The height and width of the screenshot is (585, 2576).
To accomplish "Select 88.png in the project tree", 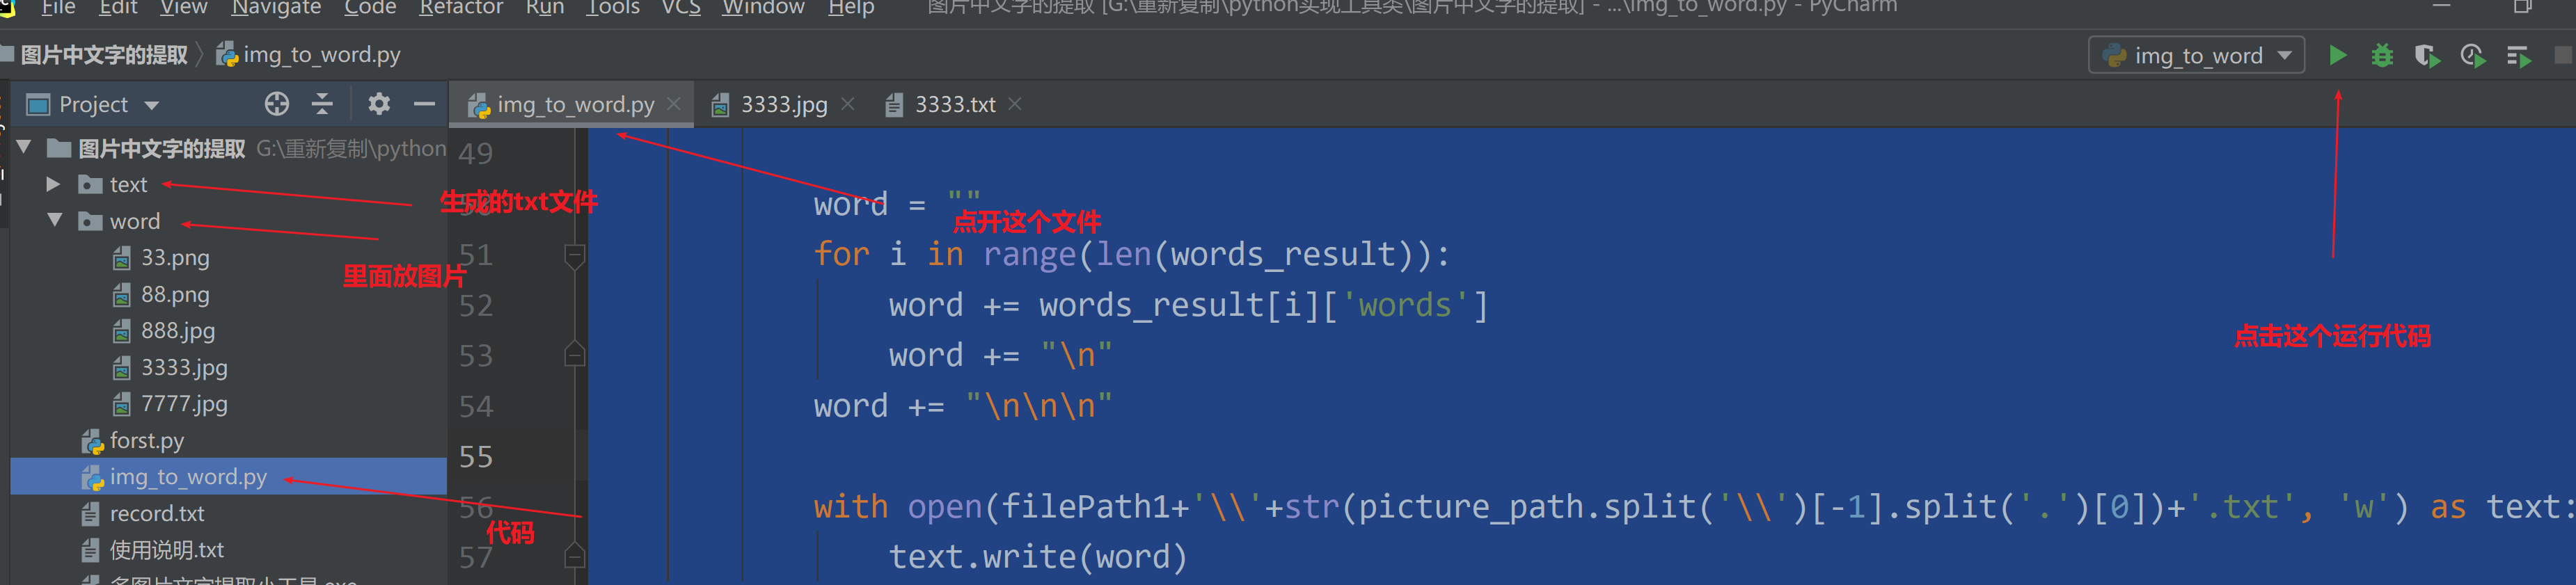I will click(228, 295).
